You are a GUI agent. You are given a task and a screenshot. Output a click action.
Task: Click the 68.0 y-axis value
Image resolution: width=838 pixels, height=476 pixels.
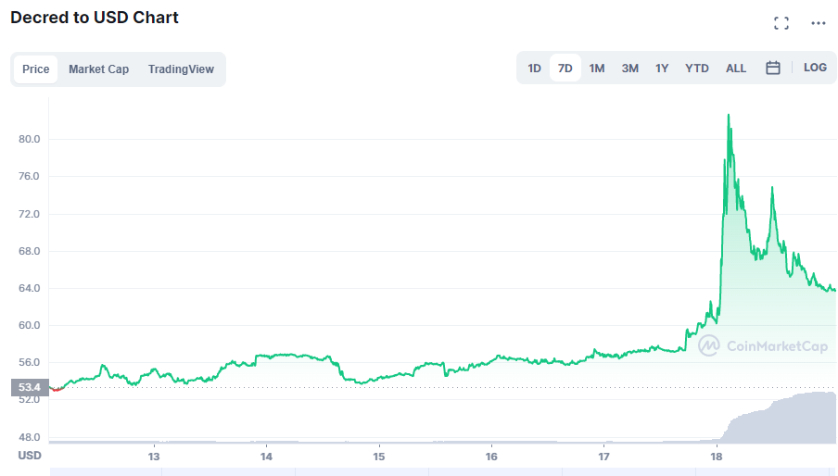30,251
